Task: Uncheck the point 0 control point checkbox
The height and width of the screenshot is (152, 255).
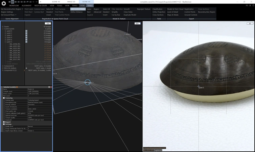Action: tap(26, 31)
